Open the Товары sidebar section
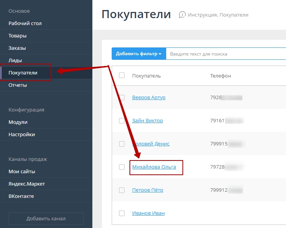 [x=18, y=36]
